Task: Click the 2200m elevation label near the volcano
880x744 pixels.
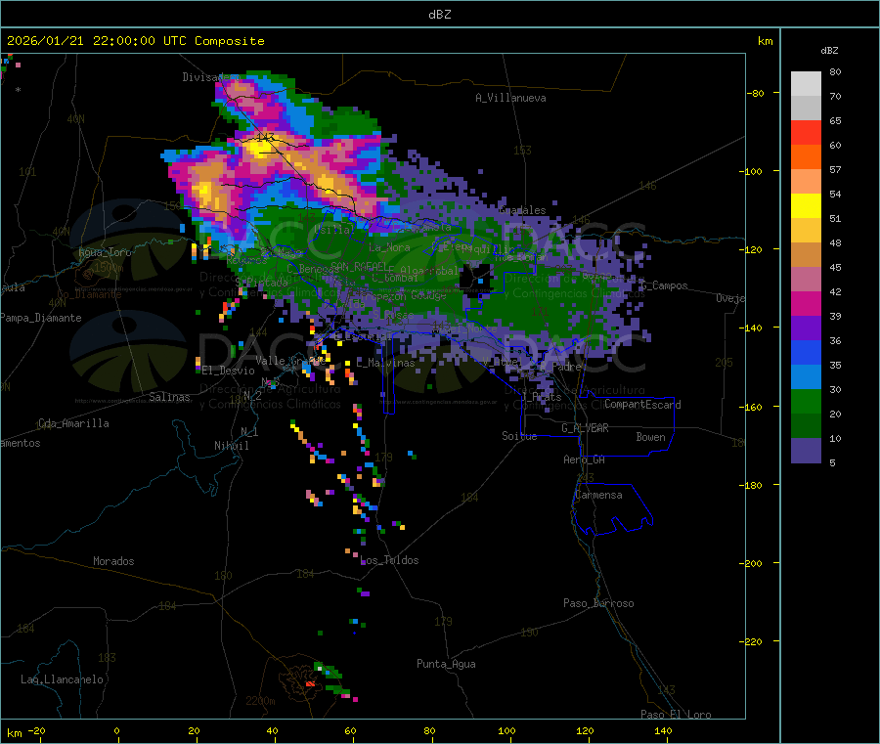Action: pos(260,701)
